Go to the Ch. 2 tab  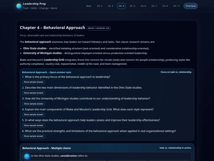[x=99, y=6]
